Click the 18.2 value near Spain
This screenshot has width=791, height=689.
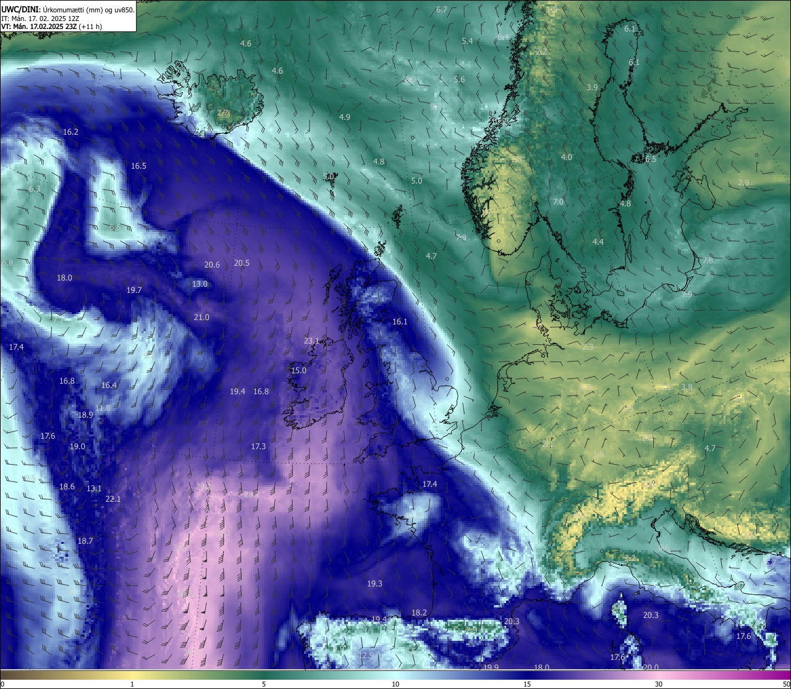pyautogui.click(x=419, y=612)
